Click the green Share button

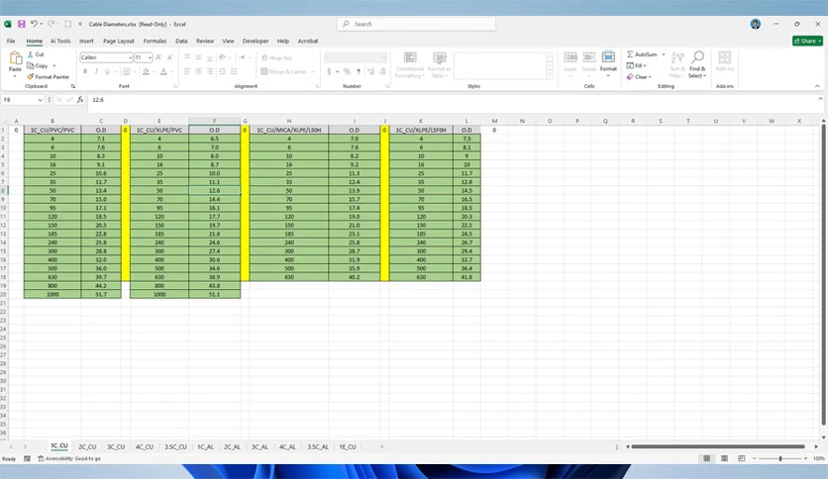pos(807,41)
